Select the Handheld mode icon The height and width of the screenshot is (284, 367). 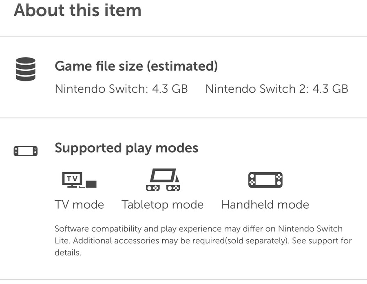tap(265, 180)
